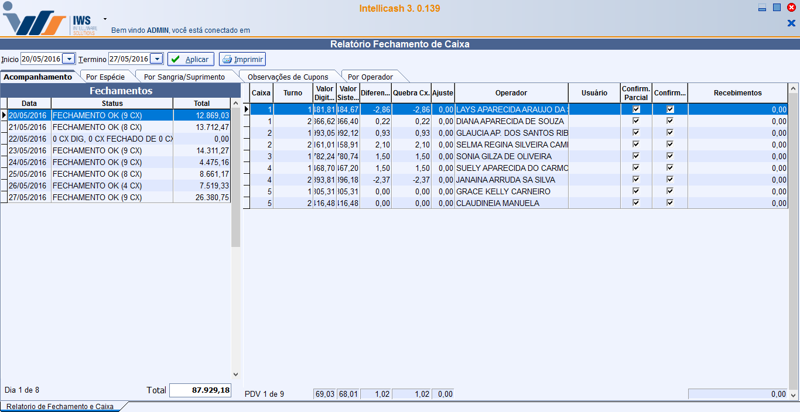Open the Por Espécie tab
Image resolution: width=800 pixels, height=412 pixels.
point(105,77)
